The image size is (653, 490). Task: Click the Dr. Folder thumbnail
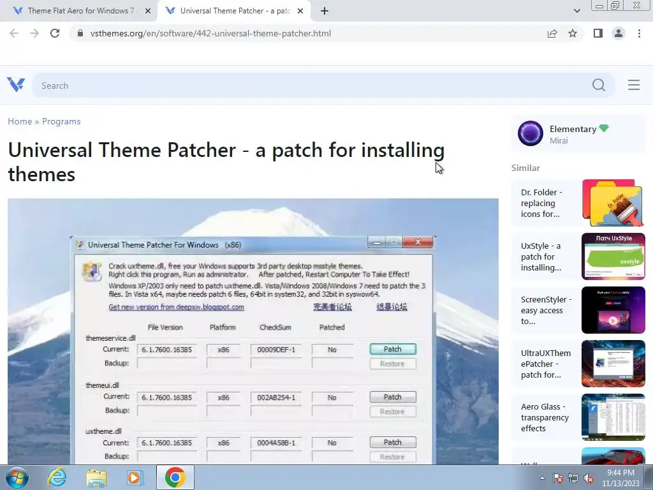(613, 203)
